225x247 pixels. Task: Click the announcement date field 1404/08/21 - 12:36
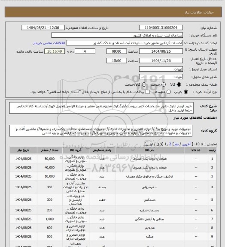pyautogui.click(x=43, y=27)
